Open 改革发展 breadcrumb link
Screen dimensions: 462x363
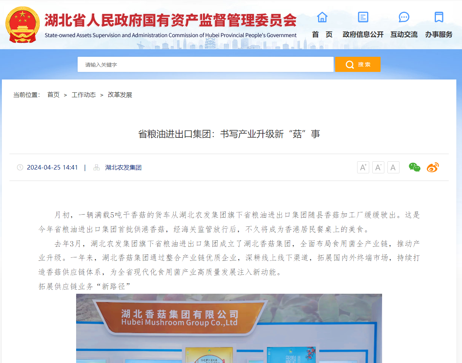[x=120, y=95]
